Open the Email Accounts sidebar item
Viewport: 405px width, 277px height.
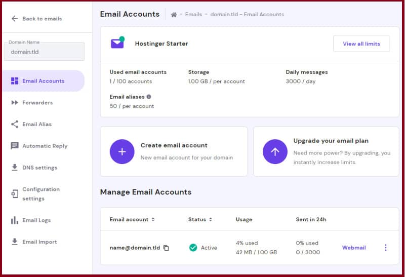tap(44, 81)
